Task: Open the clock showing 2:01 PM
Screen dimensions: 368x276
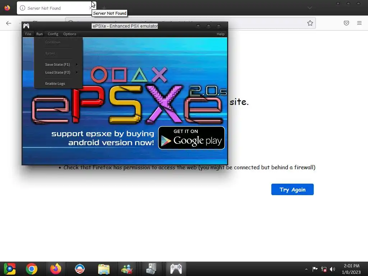Action: click(x=351, y=269)
